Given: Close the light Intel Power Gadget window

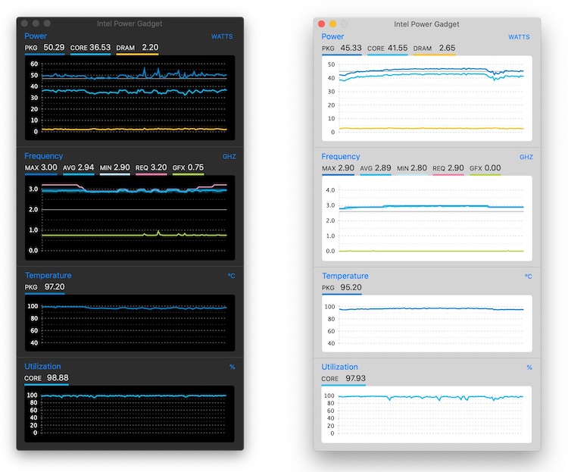Looking at the screenshot, I should click(x=321, y=24).
